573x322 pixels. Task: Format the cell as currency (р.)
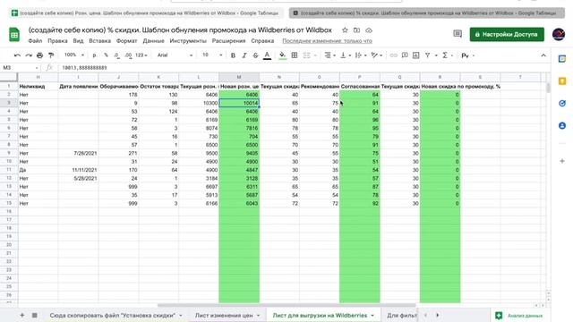(x=95, y=55)
